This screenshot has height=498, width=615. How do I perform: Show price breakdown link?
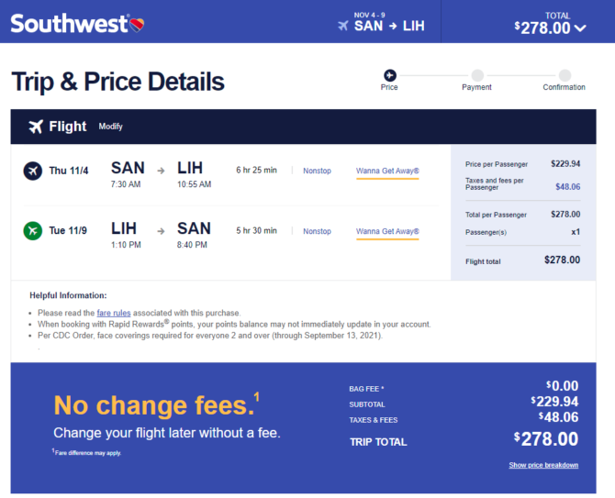point(543,465)
